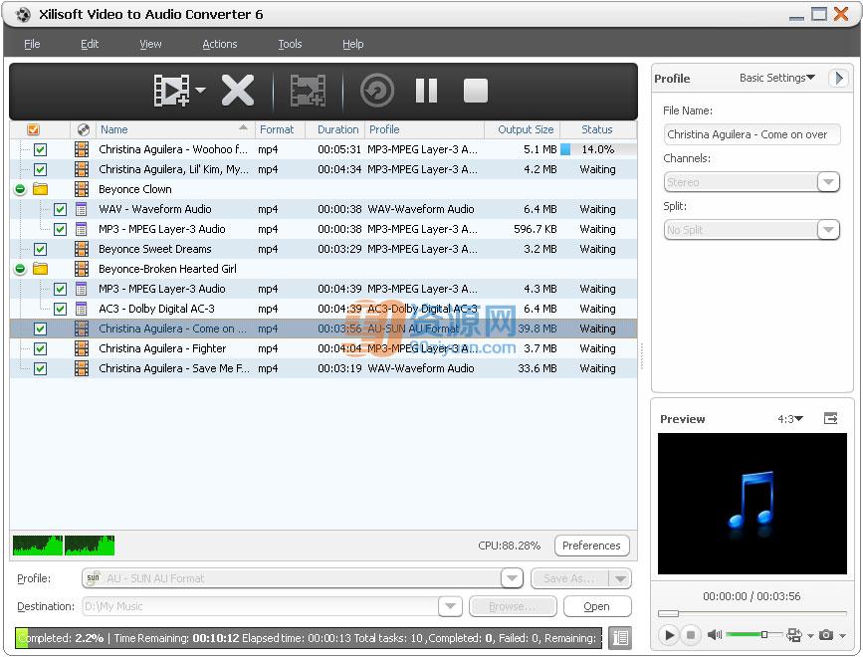Open the preview aspect ratio 4:3 dropdown

point(790,419)
